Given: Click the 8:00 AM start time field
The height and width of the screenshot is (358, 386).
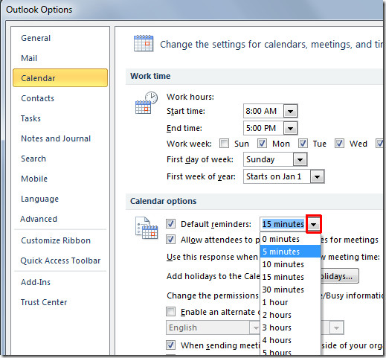Looking at the screenshot, I should click(x=263, y=111).
